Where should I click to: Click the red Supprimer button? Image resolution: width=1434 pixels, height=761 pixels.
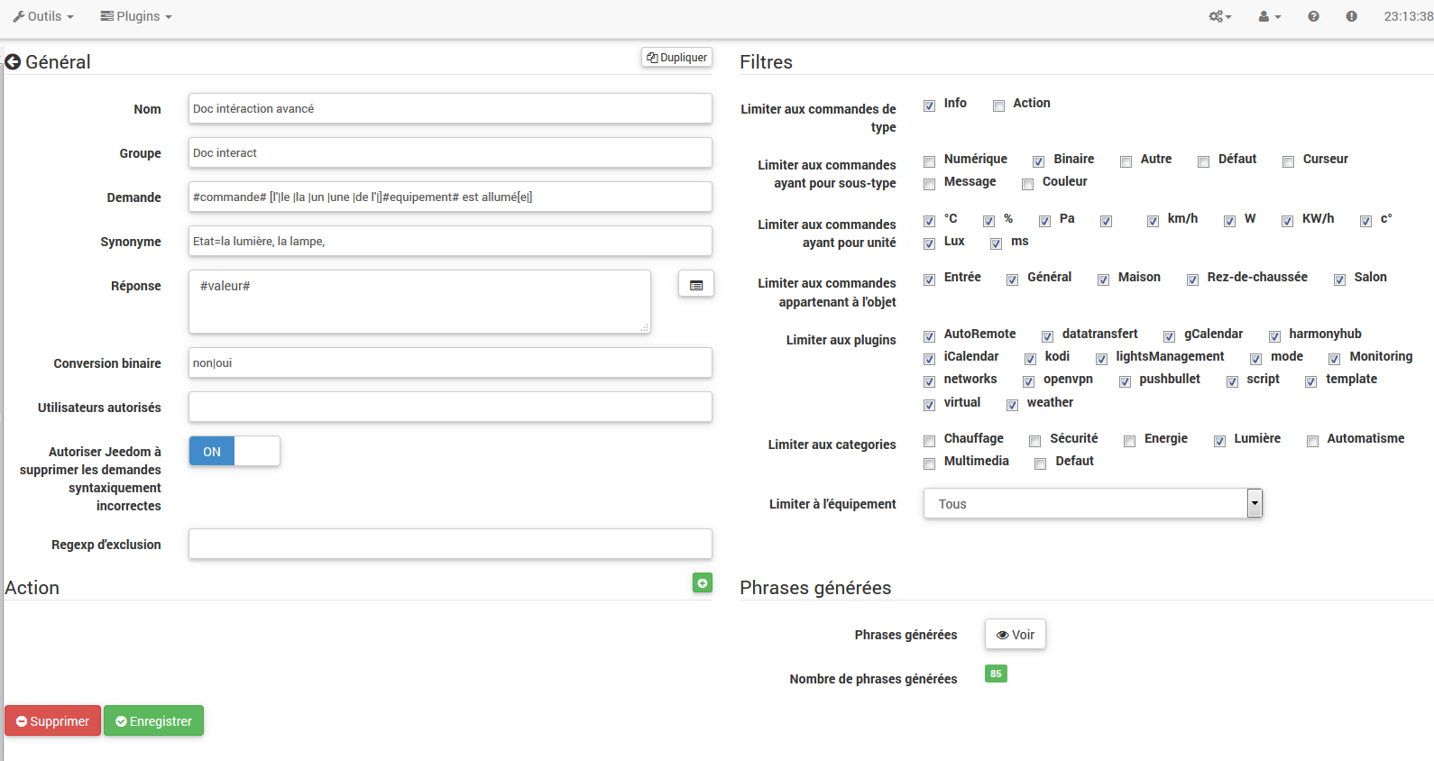(x=52, y=721)
